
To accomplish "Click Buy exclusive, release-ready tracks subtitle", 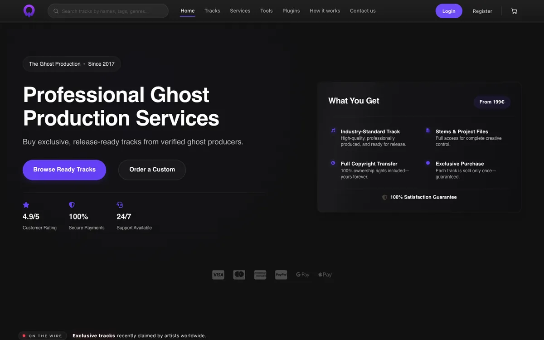I will (x=133, y=142).
